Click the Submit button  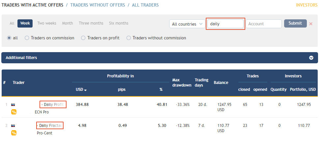click(x=295, y=23)
